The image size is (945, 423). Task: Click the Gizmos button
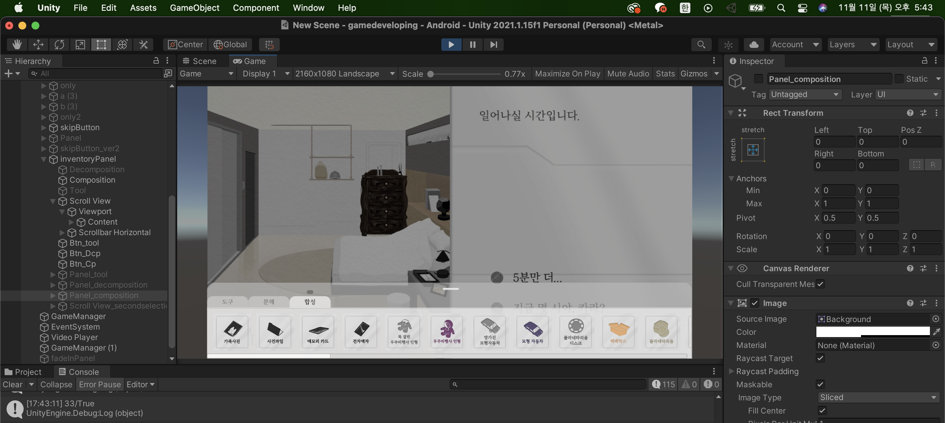(694, 74)
